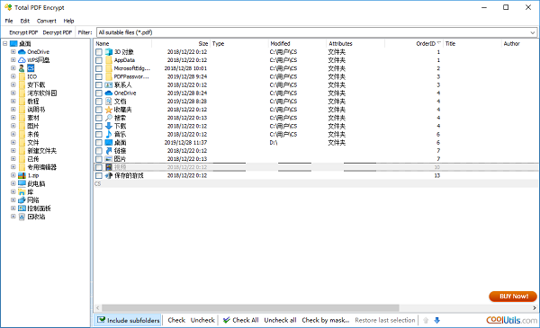Expand the WPS网盘 tree node
The height and width of the screenshot is (328, 540).
point(13,60)
